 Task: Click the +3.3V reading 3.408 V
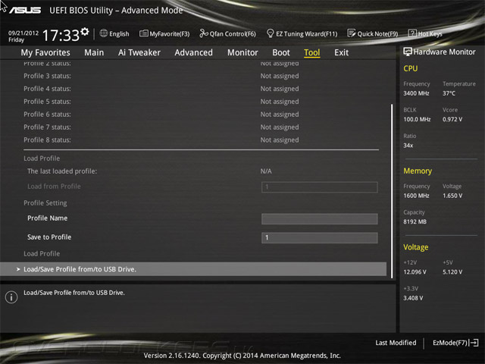coord(413,298)
